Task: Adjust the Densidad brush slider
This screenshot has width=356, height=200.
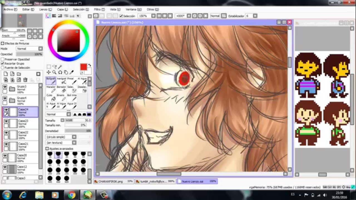Action: [x=78, y=131]
